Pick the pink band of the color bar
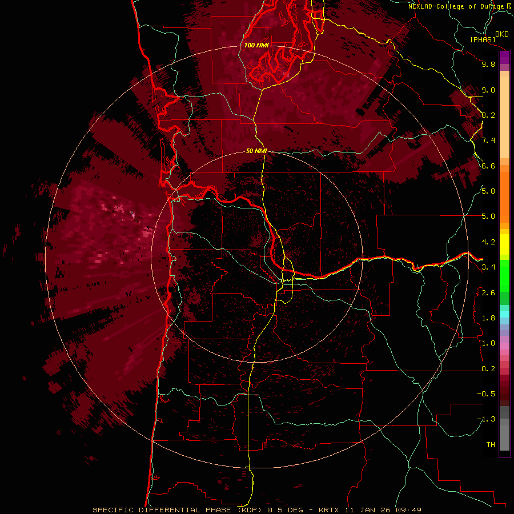Image resolution: width=514 pixels, height=514 pixels. coord(504,346)
